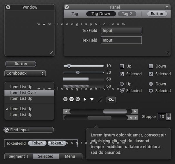This screenshot has width=175, height=164.
Task: Close the Window box with its X icon
Action: point(8,7)
